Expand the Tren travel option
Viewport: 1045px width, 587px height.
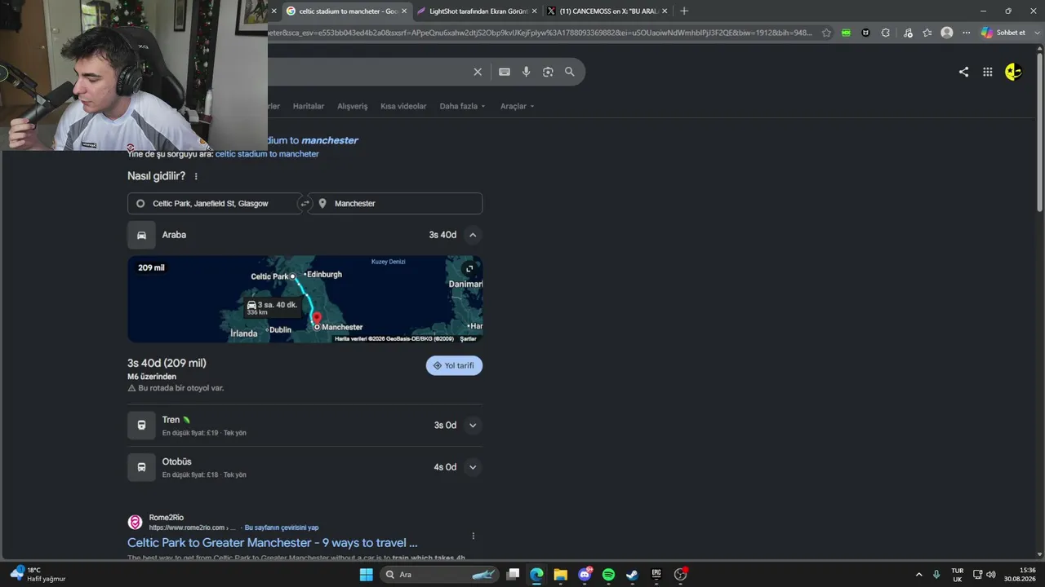473,426
